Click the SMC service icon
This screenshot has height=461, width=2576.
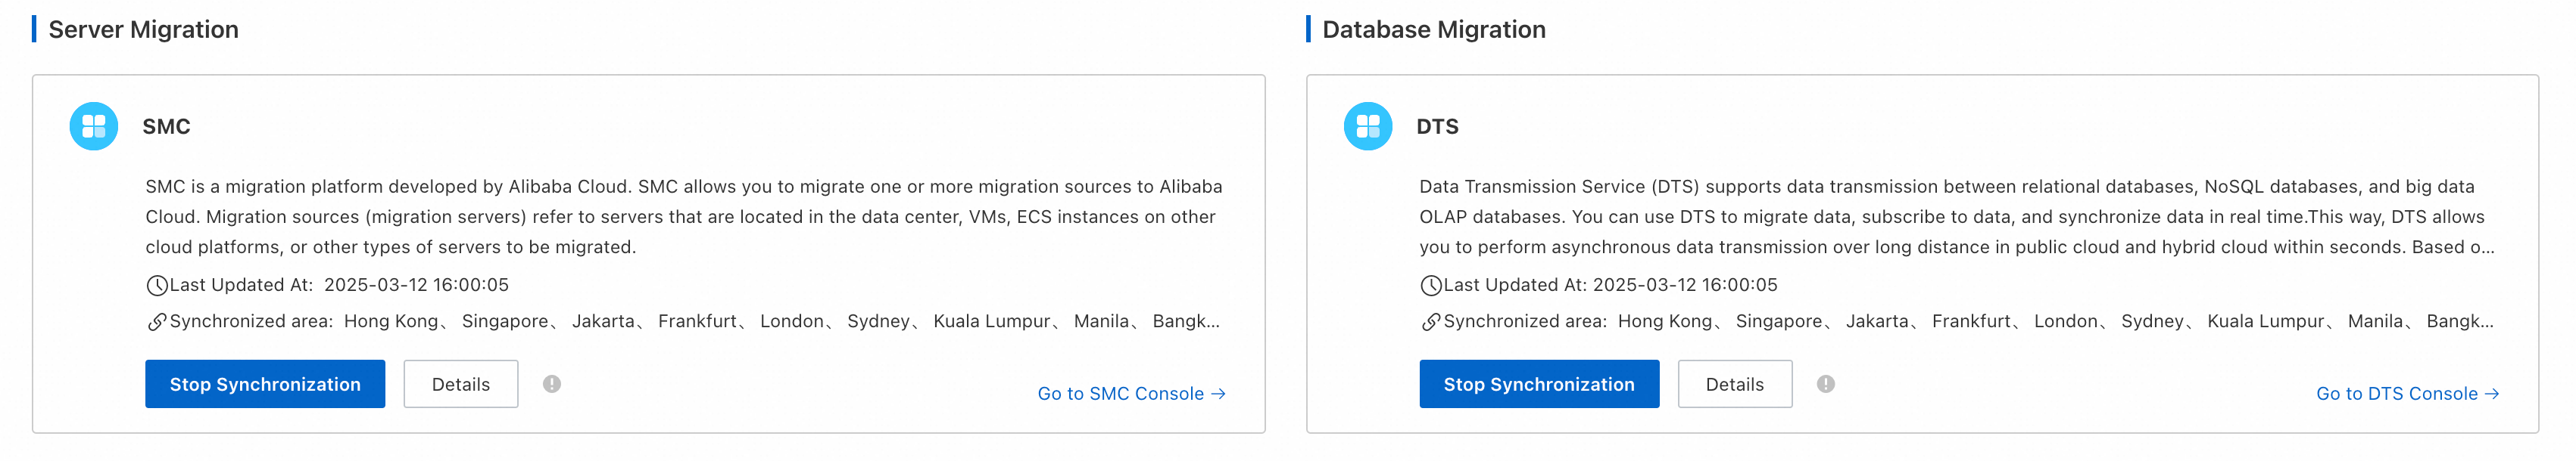point(94,127)
